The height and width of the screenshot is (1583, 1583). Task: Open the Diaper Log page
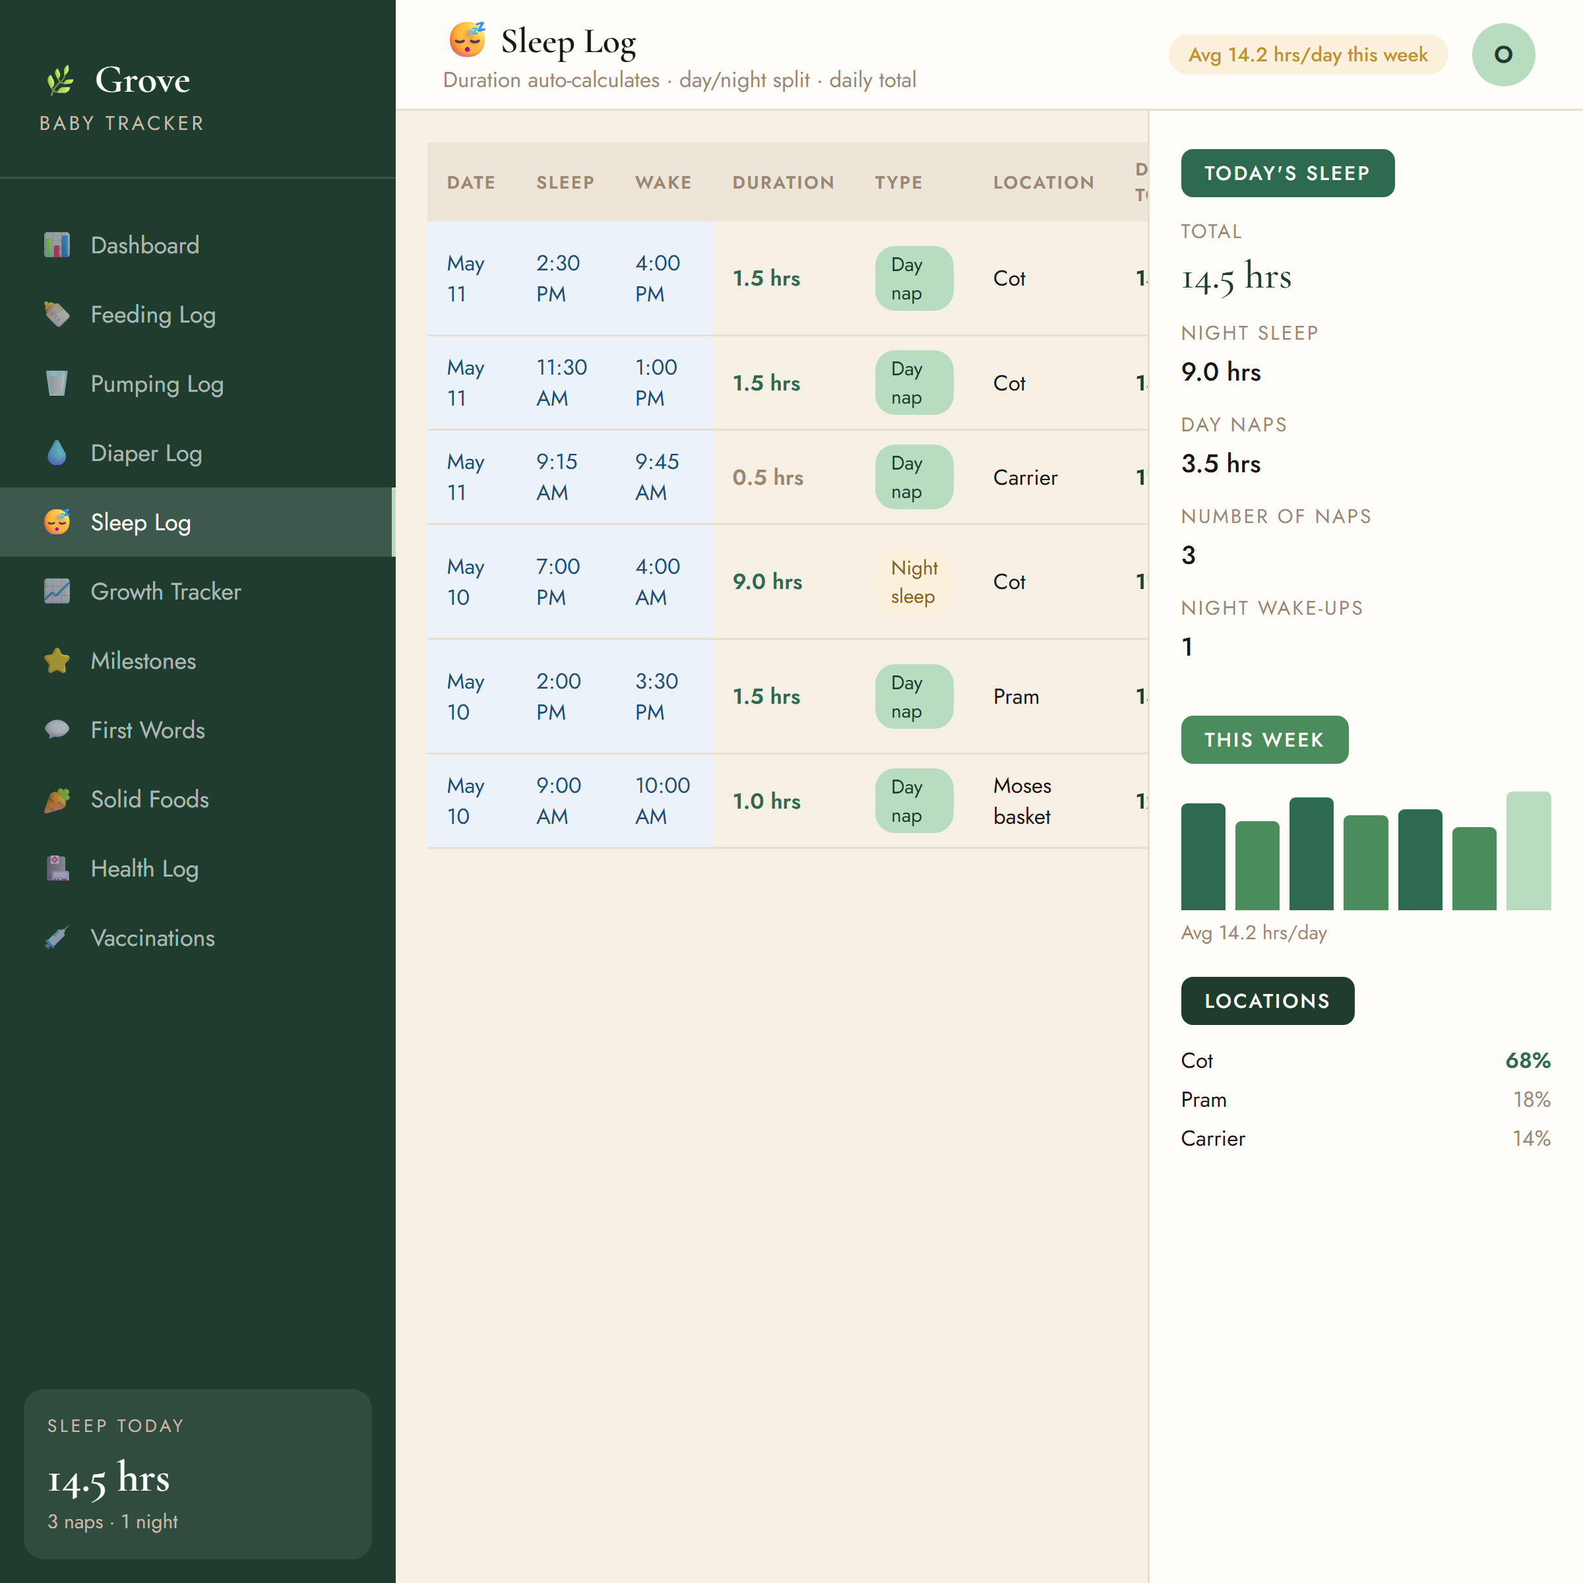pos(197,452)
